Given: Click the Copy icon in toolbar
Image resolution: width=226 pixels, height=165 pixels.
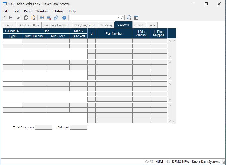Looking at the screenshot, I should click(26, 18).
